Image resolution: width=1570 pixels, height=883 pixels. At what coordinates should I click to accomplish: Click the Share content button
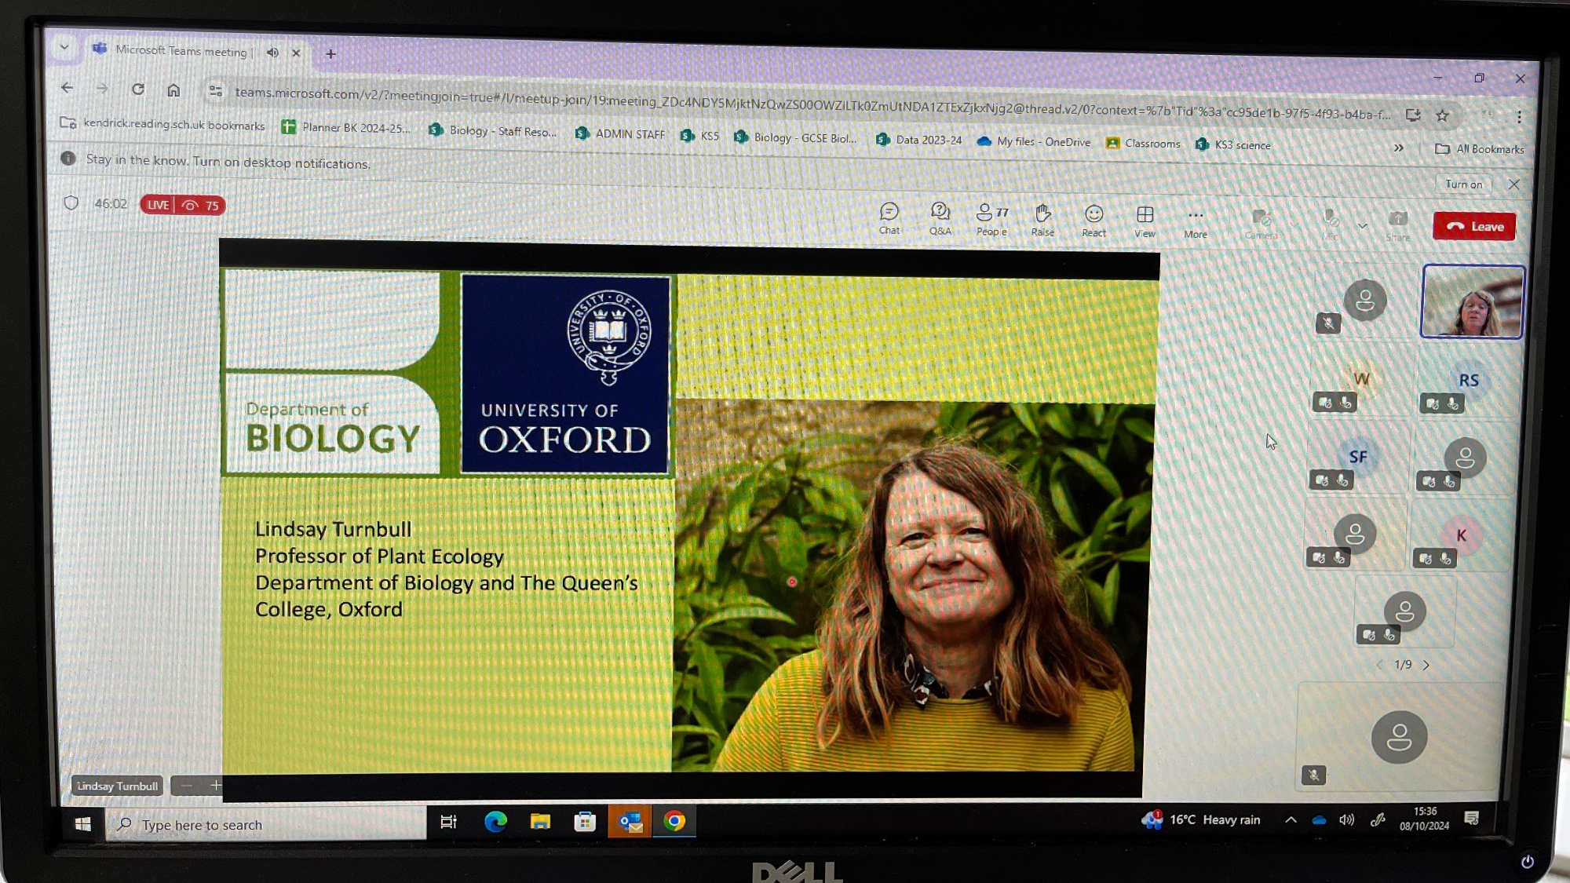pos(1397,226)
